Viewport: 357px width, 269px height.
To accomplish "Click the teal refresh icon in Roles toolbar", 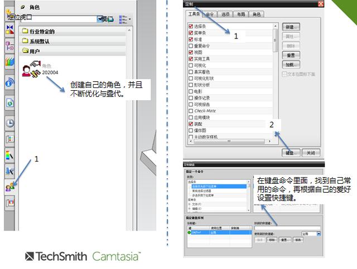I will pyautogui.click(x=110, y=19).
